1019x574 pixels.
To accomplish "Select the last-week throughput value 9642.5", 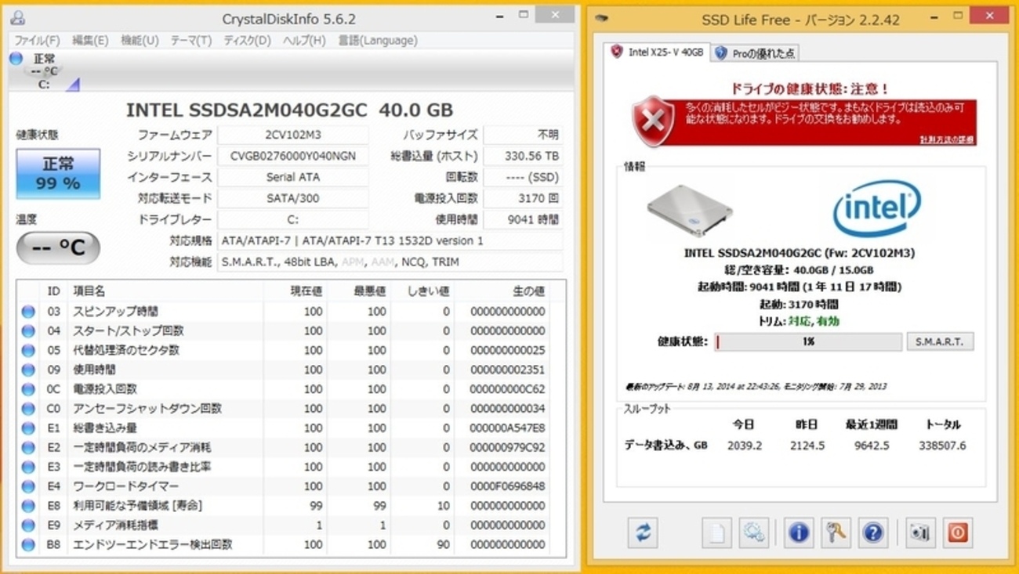I will (872, 446).
